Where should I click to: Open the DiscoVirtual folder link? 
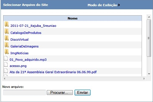[x=20, y=40]
